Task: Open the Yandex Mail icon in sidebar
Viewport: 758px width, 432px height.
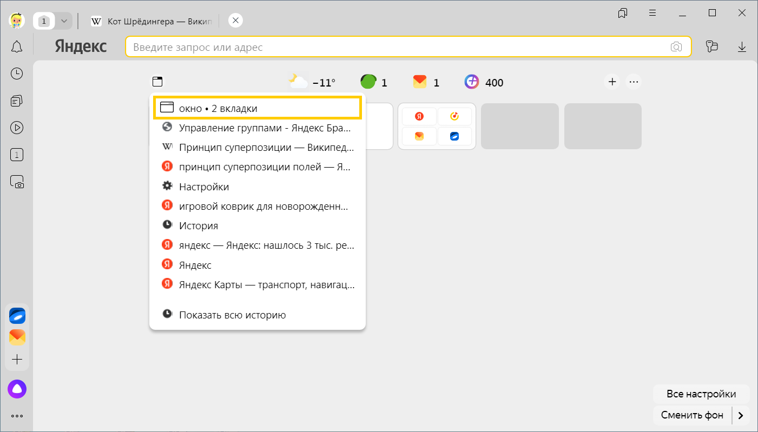Action: (x=17, y=338)
